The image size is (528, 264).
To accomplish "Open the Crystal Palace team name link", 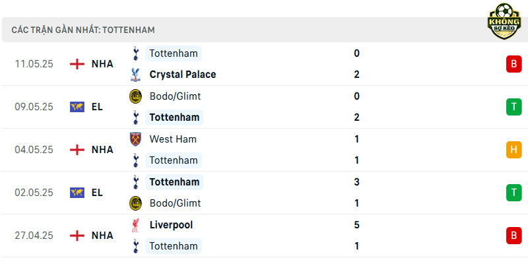I will [183, 75].
